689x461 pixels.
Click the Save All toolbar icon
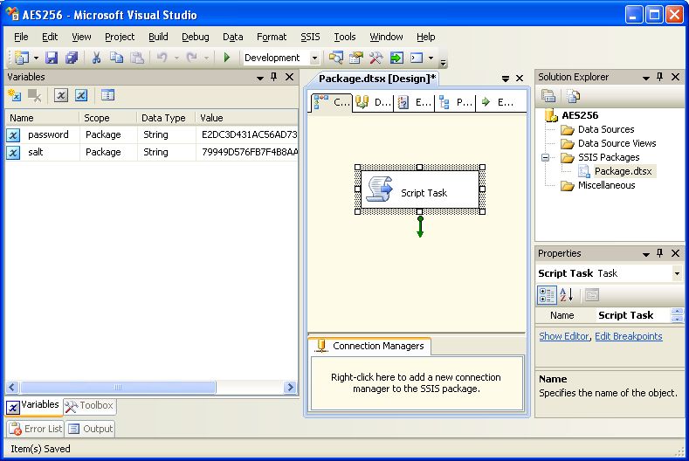coord(71,58)
